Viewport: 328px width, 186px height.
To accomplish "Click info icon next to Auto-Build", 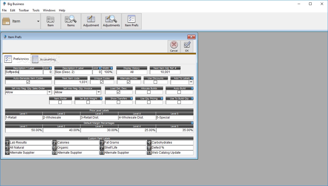I will point(192,88).
